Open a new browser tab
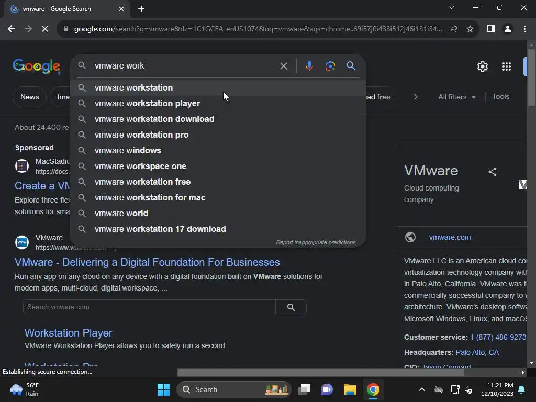 tap(141, 9)
